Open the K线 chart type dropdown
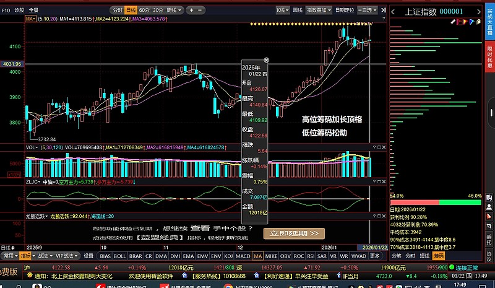495x288 pixels. click(283, 11)
